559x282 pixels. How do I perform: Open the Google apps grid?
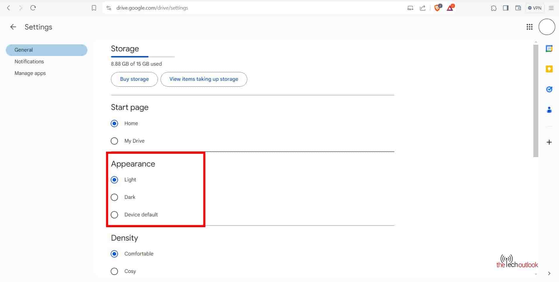[529, 27]
